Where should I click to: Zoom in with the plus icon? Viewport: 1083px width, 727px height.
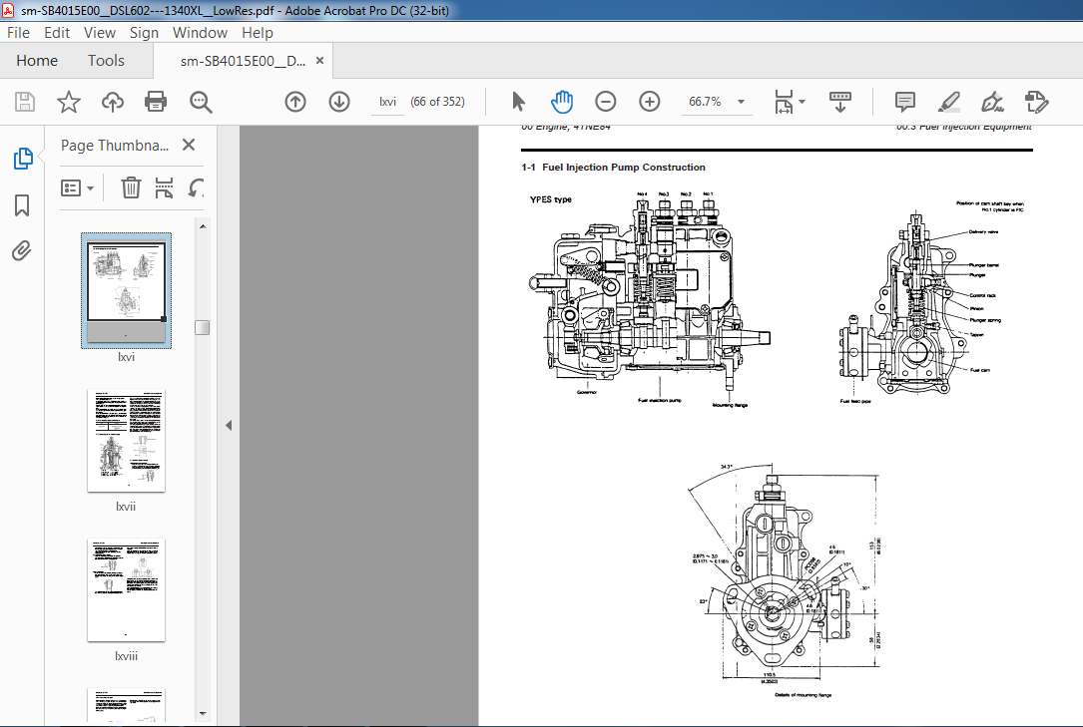[x=649, y=102]
